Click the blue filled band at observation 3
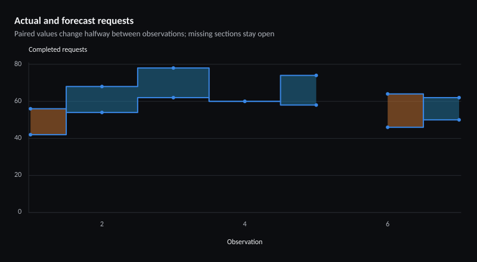477x262 pixels. coord(174,83)
